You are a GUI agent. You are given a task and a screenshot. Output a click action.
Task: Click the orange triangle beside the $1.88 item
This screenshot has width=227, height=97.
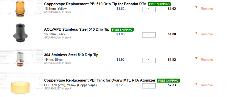(x=196, y=33)
